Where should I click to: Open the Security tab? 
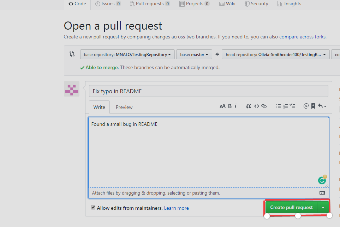[x=256, y=4]
